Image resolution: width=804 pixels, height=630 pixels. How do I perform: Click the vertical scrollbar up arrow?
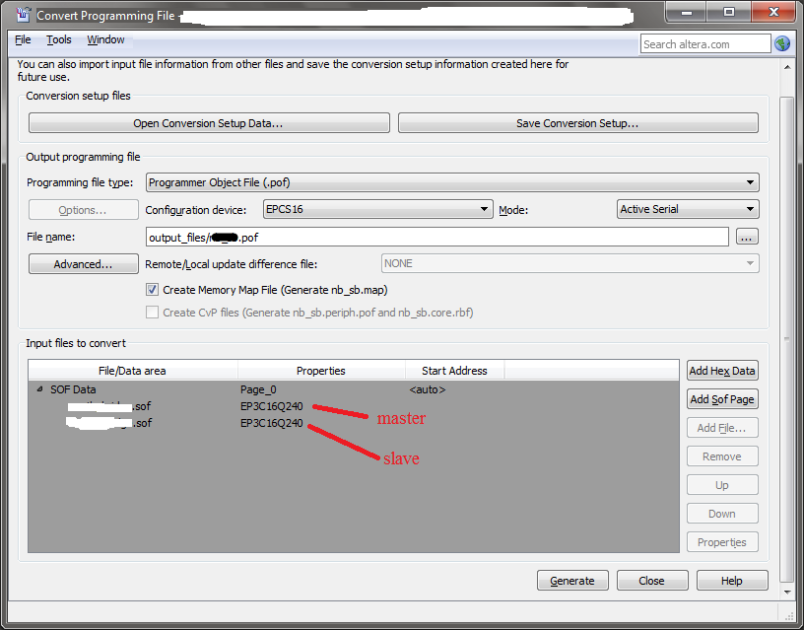point(787,67)
